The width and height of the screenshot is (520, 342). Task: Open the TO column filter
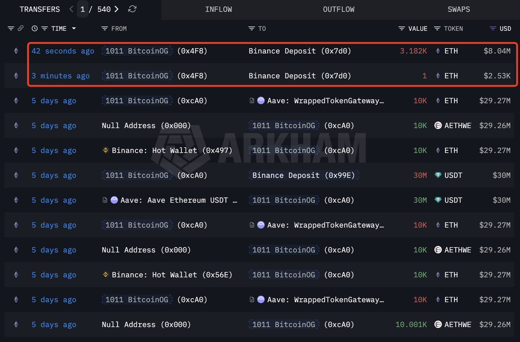pyautogui.click(x=252, y=29)
